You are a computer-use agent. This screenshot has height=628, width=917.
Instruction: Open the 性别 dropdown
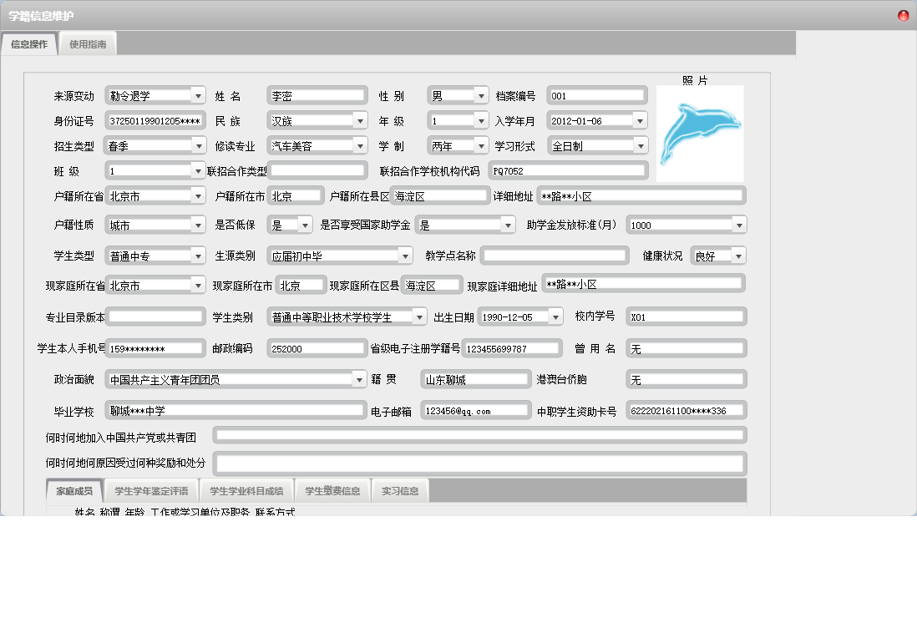coord(480,96)
